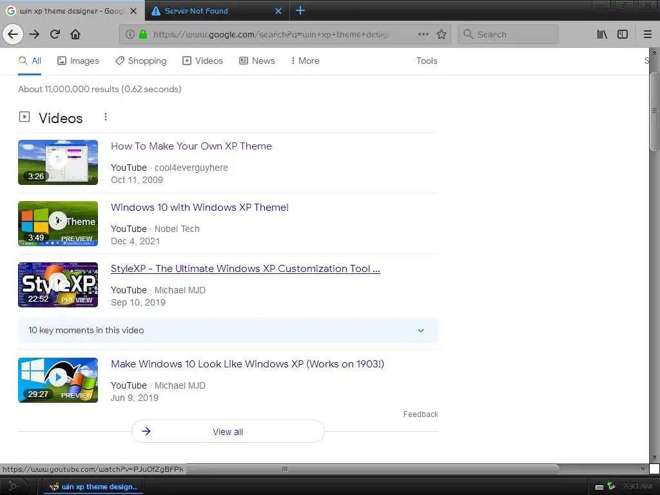Bookmark this page with the star
The width and height of the screenshot is (660, 495).
pyautogui.click(x=441, y=35)
